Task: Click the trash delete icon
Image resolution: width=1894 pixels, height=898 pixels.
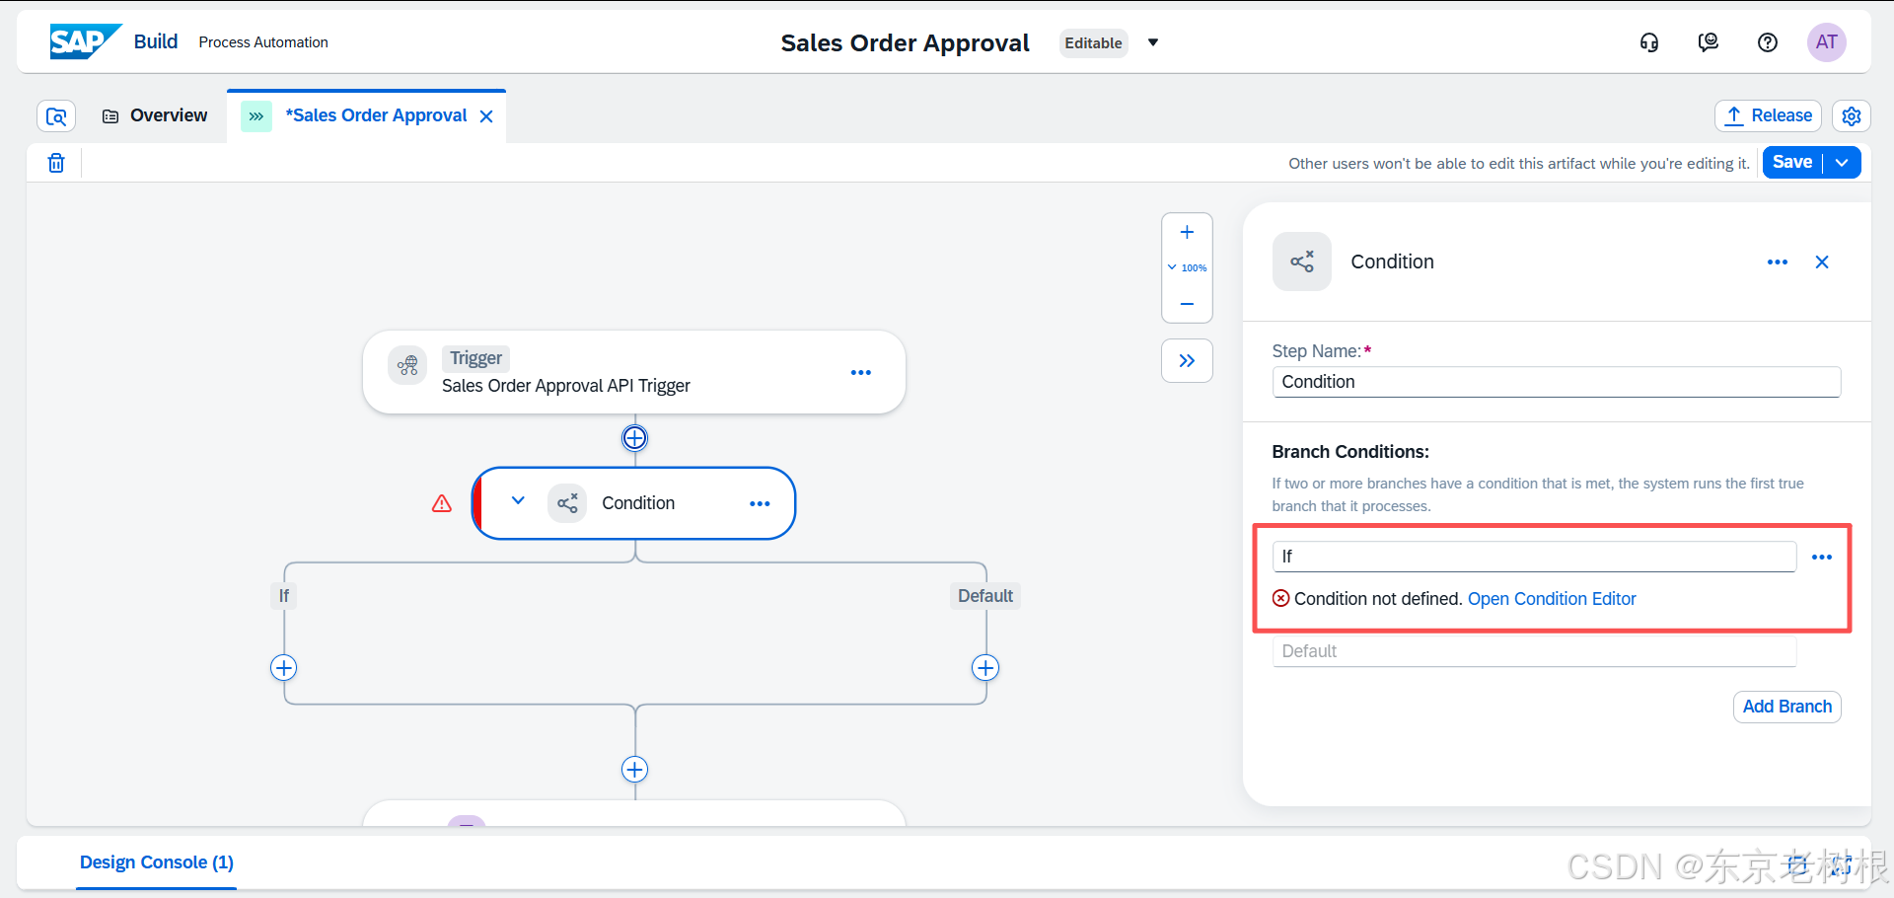Action: pyautogui.click(x=56, y=163)
